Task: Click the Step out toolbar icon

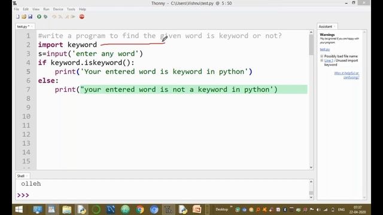Action: pos(66,17)
